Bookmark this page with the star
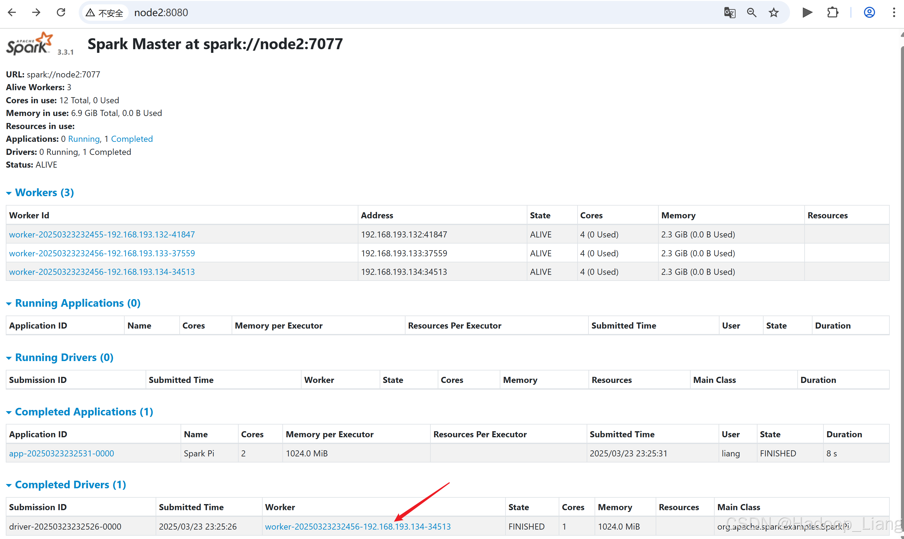Image resolution: width=904 pixels, height=539 pixels. coord(774,13)
